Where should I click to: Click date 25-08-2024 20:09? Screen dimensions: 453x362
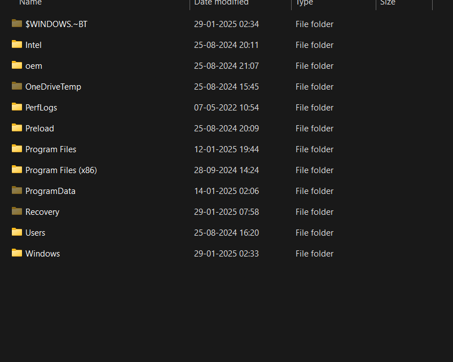(x=227, y=129)
